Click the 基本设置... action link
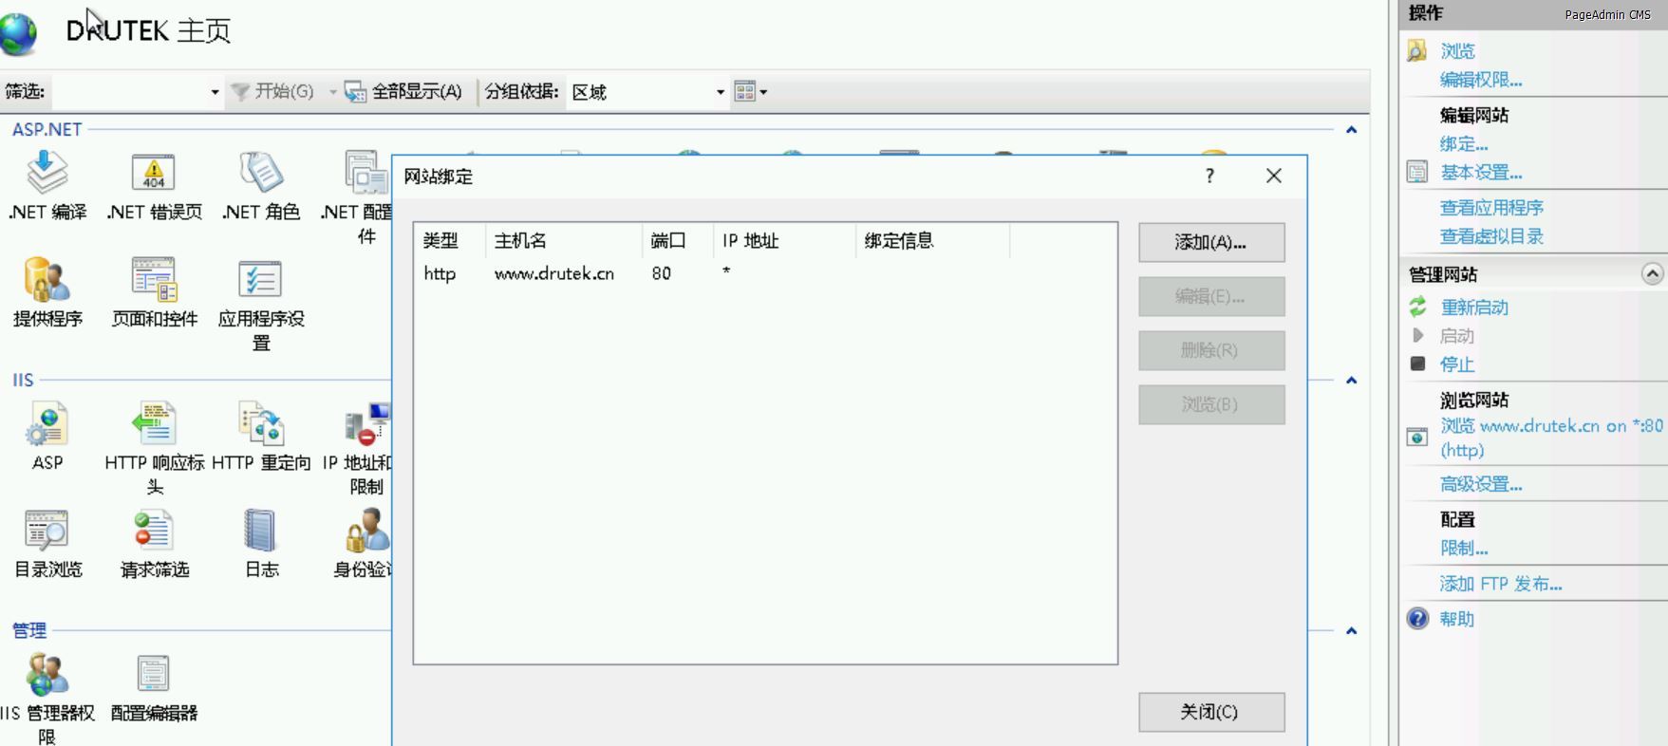 point(1481,173)
